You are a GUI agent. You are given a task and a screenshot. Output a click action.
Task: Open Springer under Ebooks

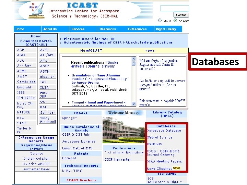coord(69,118)
